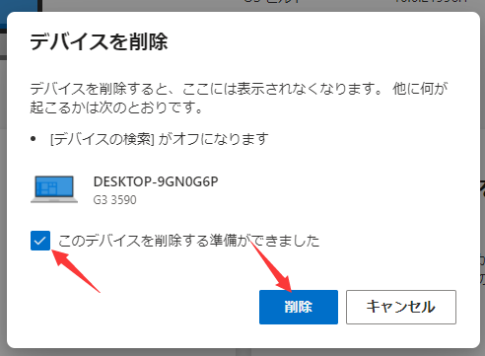Click the キャンセル button

[x=401, y=307]
